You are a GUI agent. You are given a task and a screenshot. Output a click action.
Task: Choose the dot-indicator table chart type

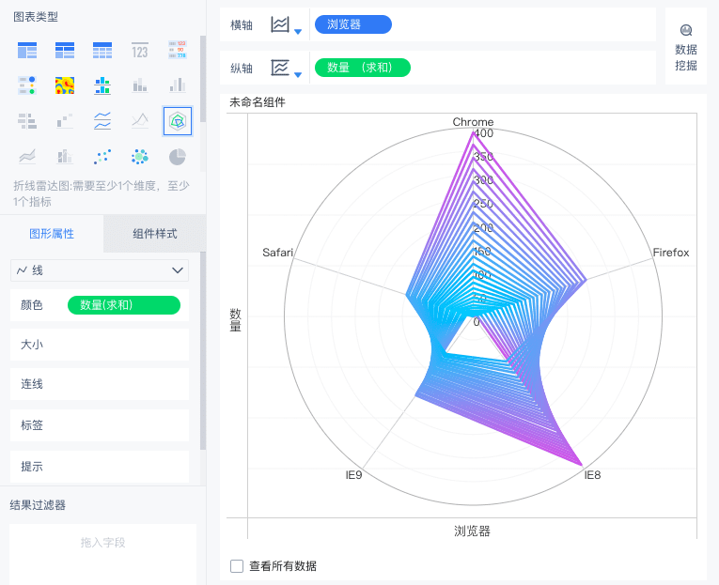(x=27, y=85)
